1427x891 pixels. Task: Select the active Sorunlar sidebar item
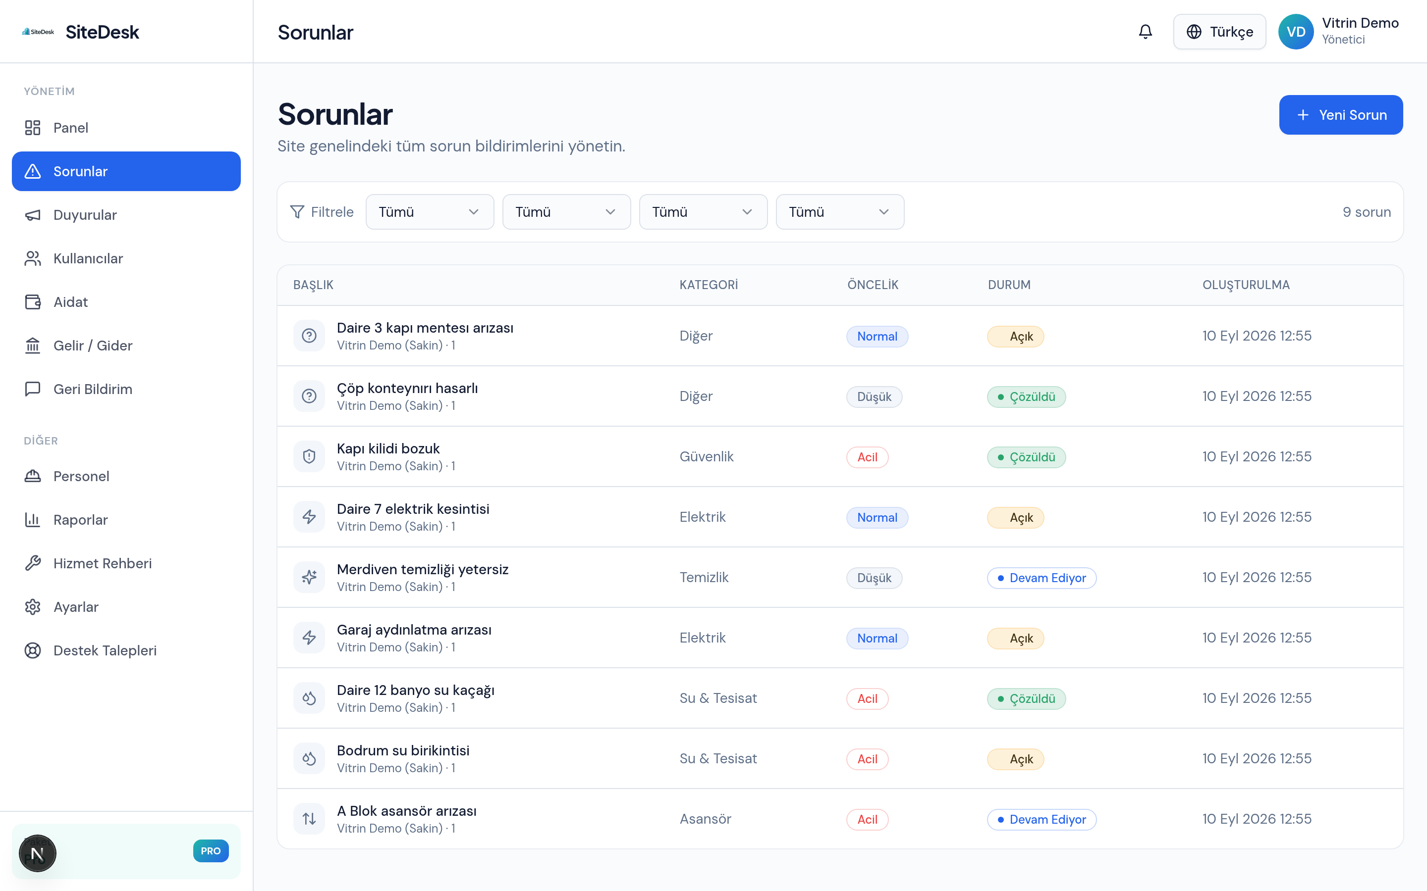point(126,171)
